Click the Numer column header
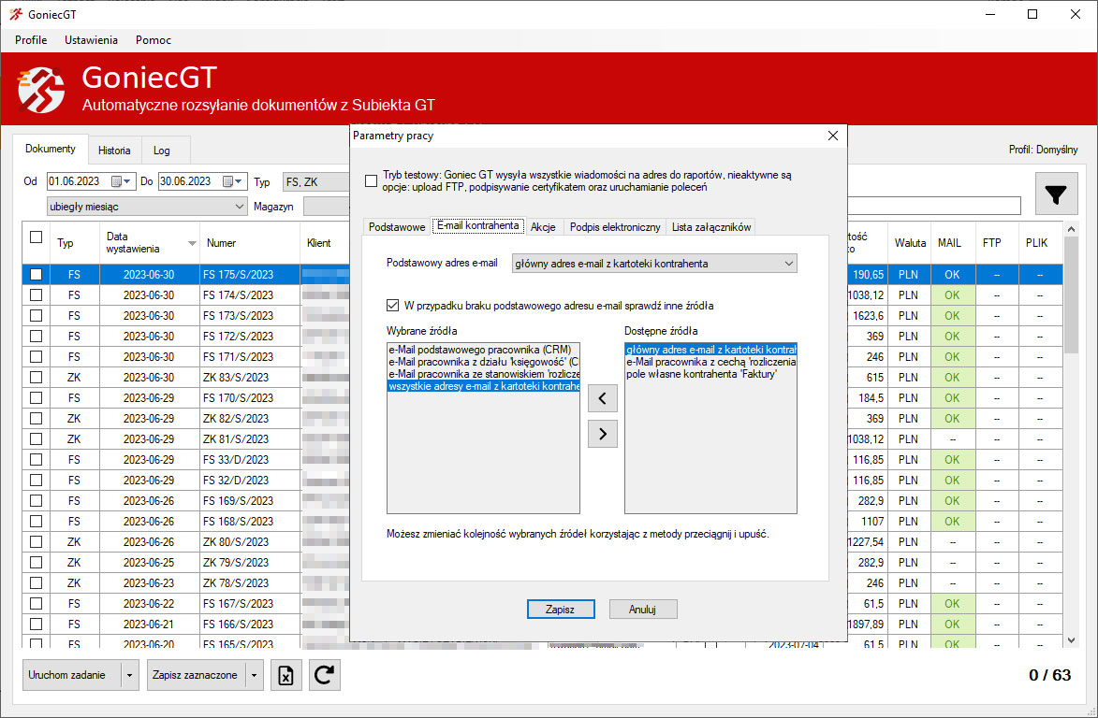The height and width of the screenshot is (718, 1098). point(250,243)
